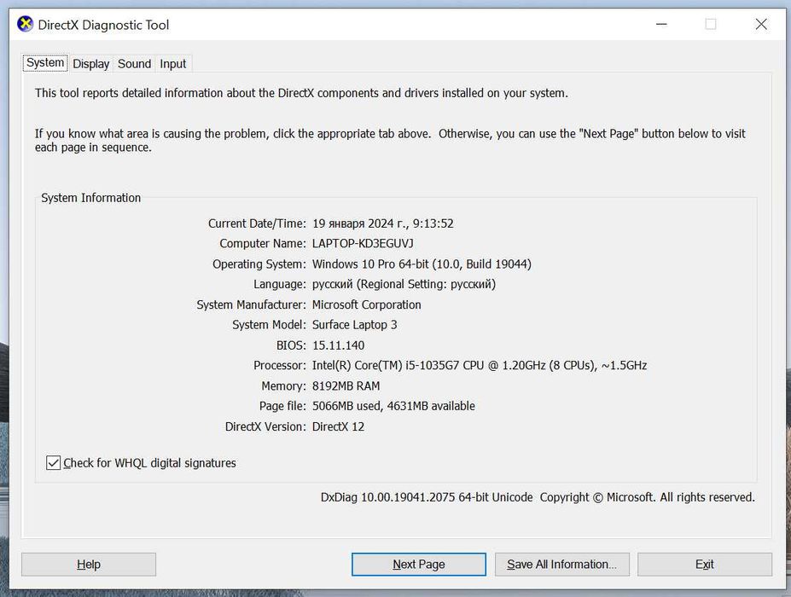Open the Display tab

(x=90, y=64)
